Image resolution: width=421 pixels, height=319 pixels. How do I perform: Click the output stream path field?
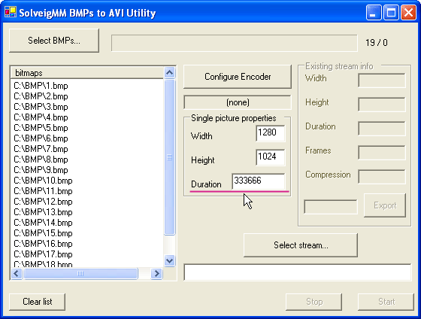coord(298,272)
